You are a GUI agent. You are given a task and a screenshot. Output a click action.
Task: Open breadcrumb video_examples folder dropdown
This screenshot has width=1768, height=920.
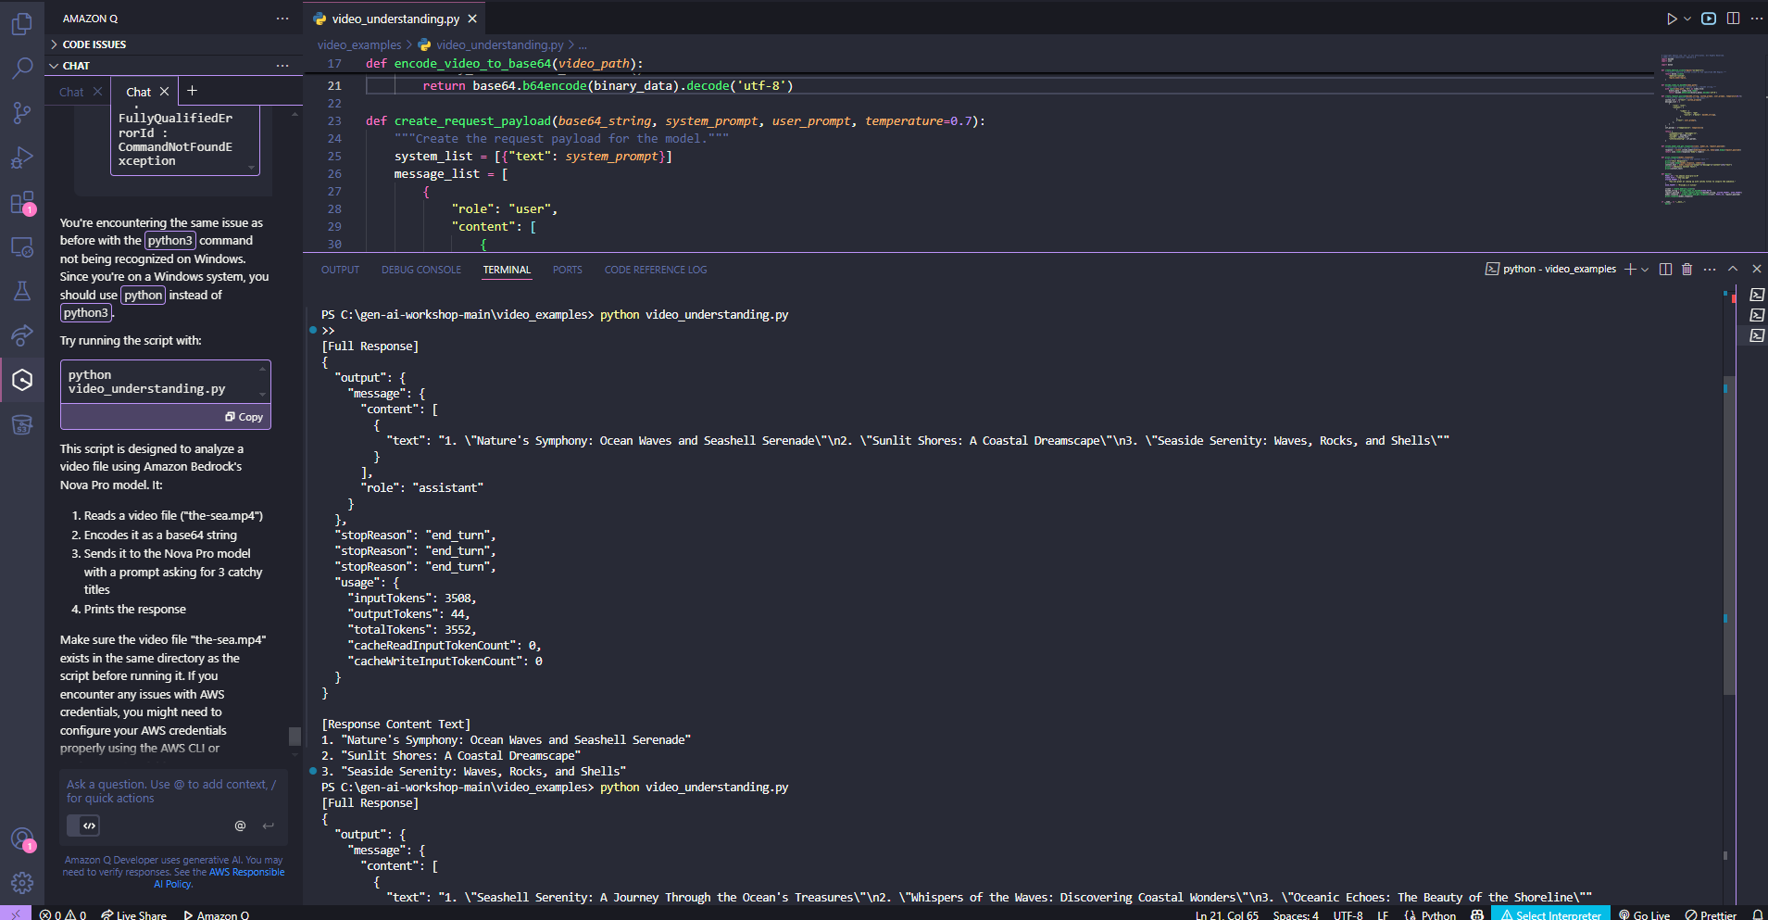[359, 44]
